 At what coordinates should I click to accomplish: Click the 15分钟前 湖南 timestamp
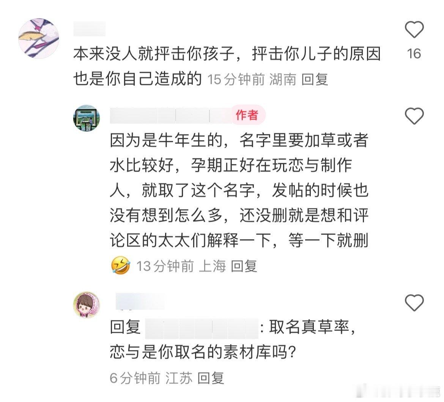point(252,79)
